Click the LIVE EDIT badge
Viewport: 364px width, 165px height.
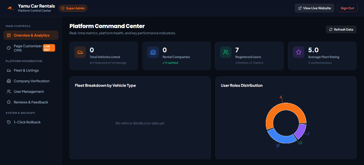point(49,48)
